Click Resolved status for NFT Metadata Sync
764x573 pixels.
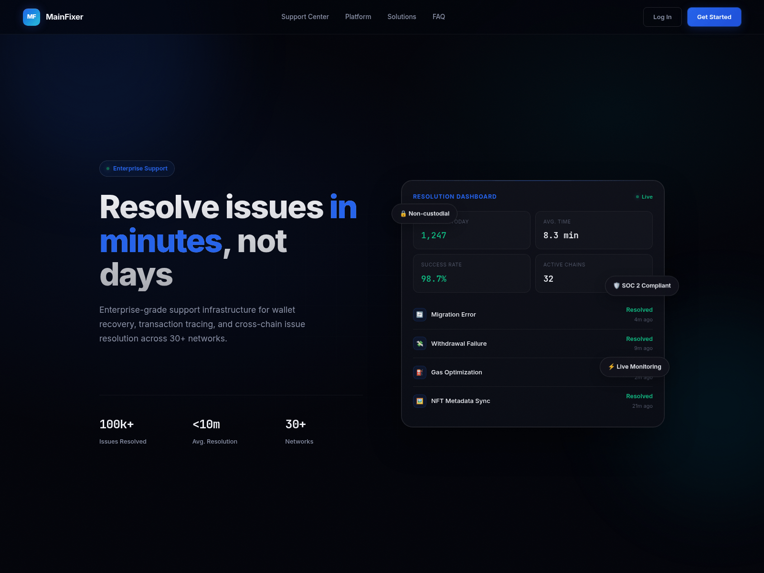point(639,396)
